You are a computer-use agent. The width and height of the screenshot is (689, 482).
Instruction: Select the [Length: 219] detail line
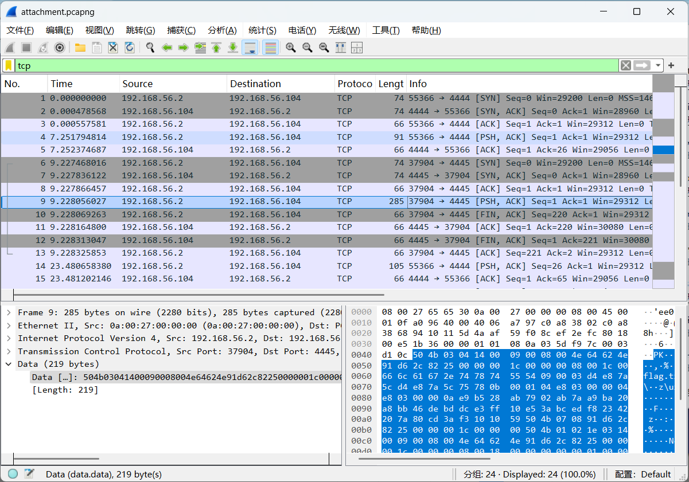coord(65,390)
